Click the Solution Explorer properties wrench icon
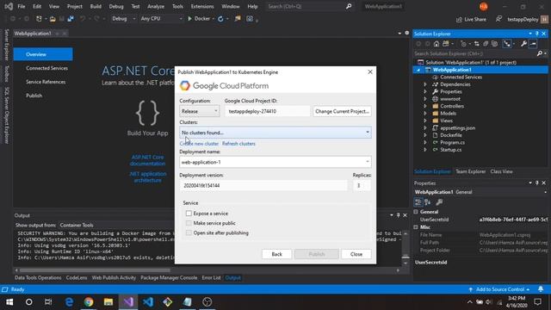The height and width of the screenshot is (310, 551). click(x=523, y=44)
